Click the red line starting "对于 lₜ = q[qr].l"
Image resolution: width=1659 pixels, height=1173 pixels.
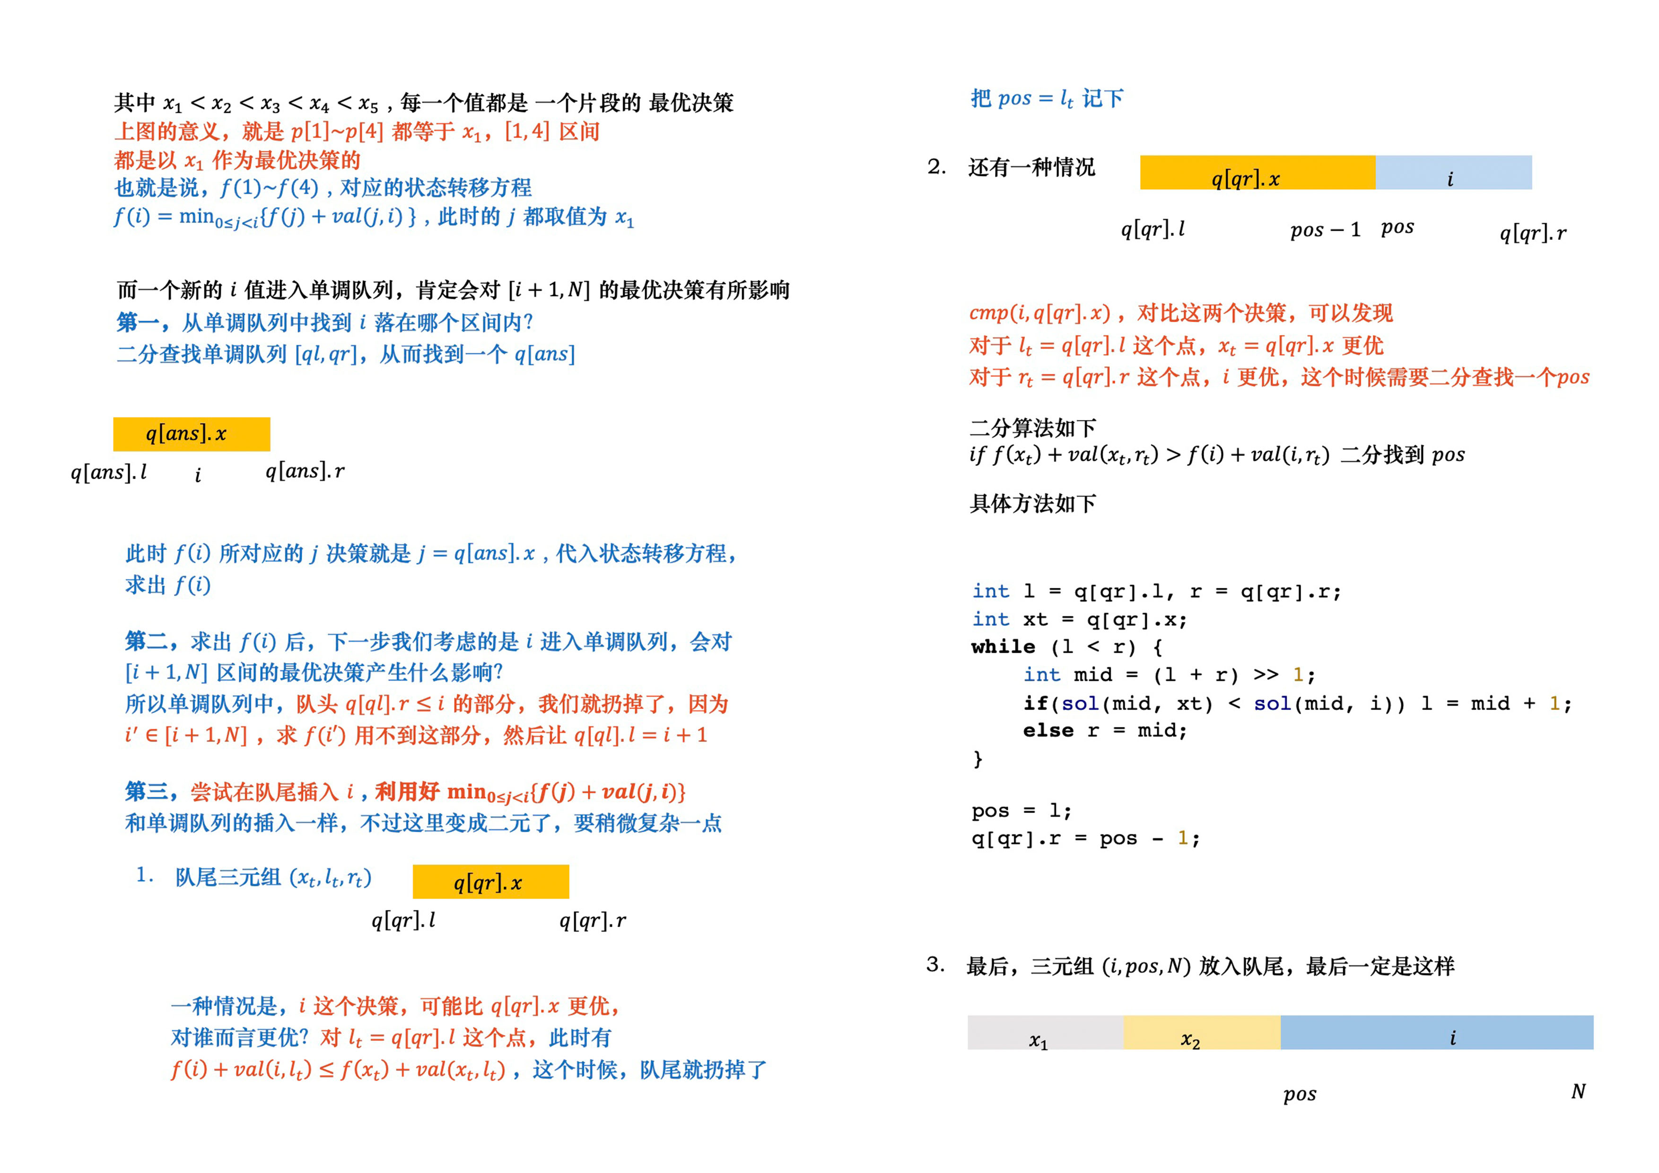tap(1176, 346)
